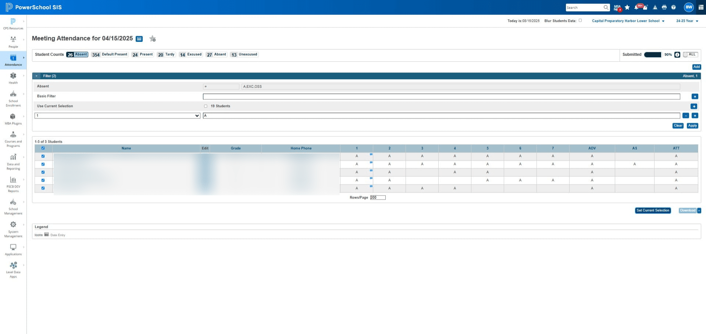Click the plus button in the Use Current Selection row

coord(693,106)
